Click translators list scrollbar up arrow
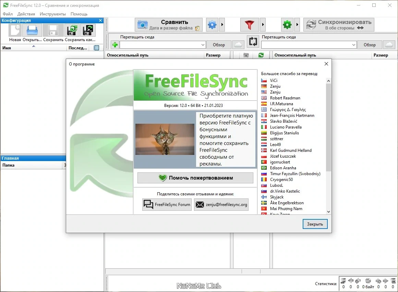This screenshot has width=398, height=292. click(x=328, y=81)
